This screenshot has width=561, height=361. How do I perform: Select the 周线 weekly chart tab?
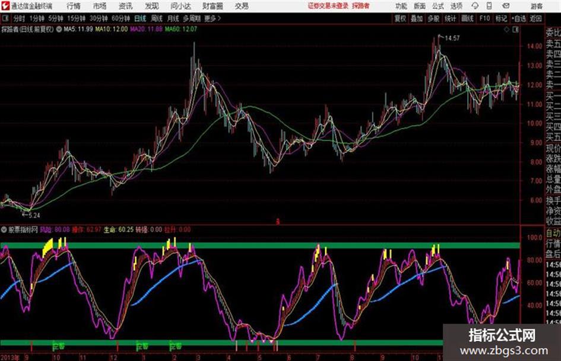coord(157,18)
